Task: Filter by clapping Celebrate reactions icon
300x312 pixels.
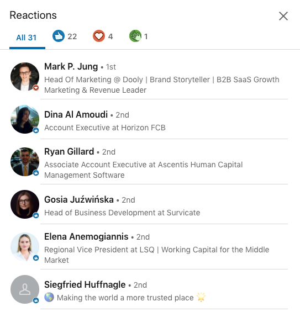Action: tap(135, 36)
